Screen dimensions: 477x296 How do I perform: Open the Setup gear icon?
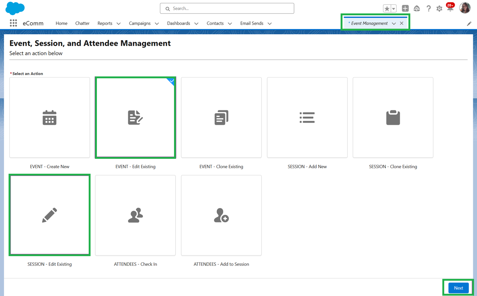click(439, 8)
